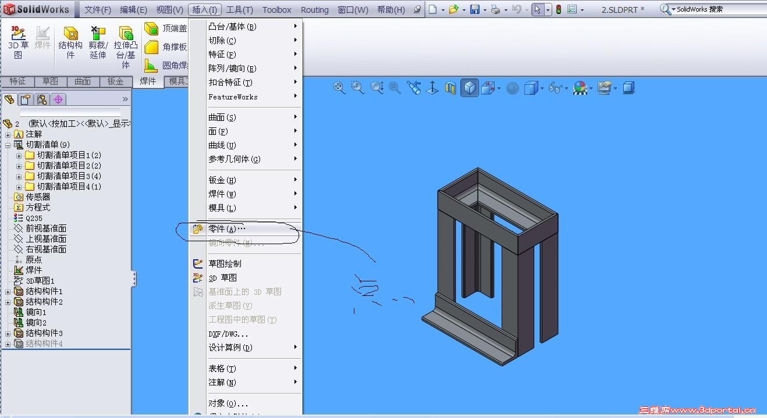Screen dimensions: 767x418
Task: Click the View Settings monitor icon
Action: point(605,88)
